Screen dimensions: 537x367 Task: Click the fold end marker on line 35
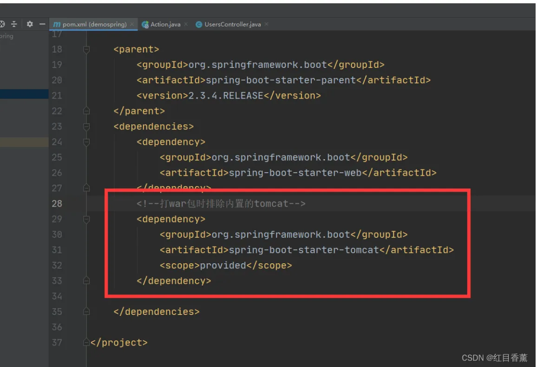click(x=86, y=312)
